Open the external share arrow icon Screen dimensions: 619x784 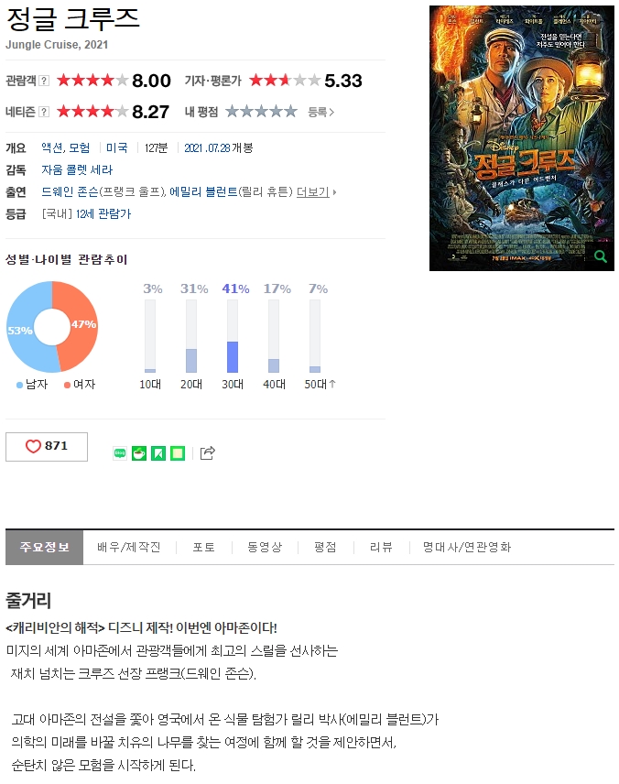tap(207, 452)
